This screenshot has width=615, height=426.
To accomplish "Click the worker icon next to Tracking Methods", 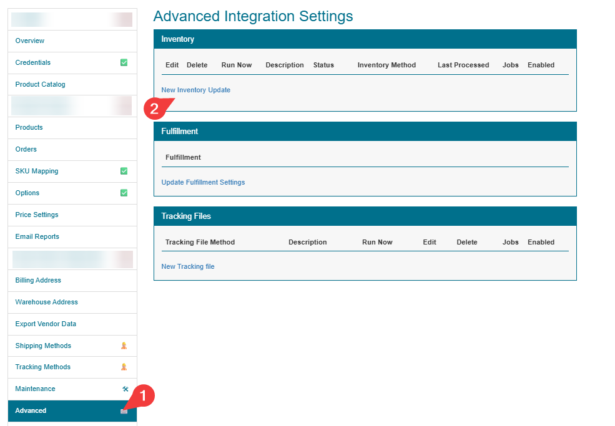I will [x=124, y=367].
